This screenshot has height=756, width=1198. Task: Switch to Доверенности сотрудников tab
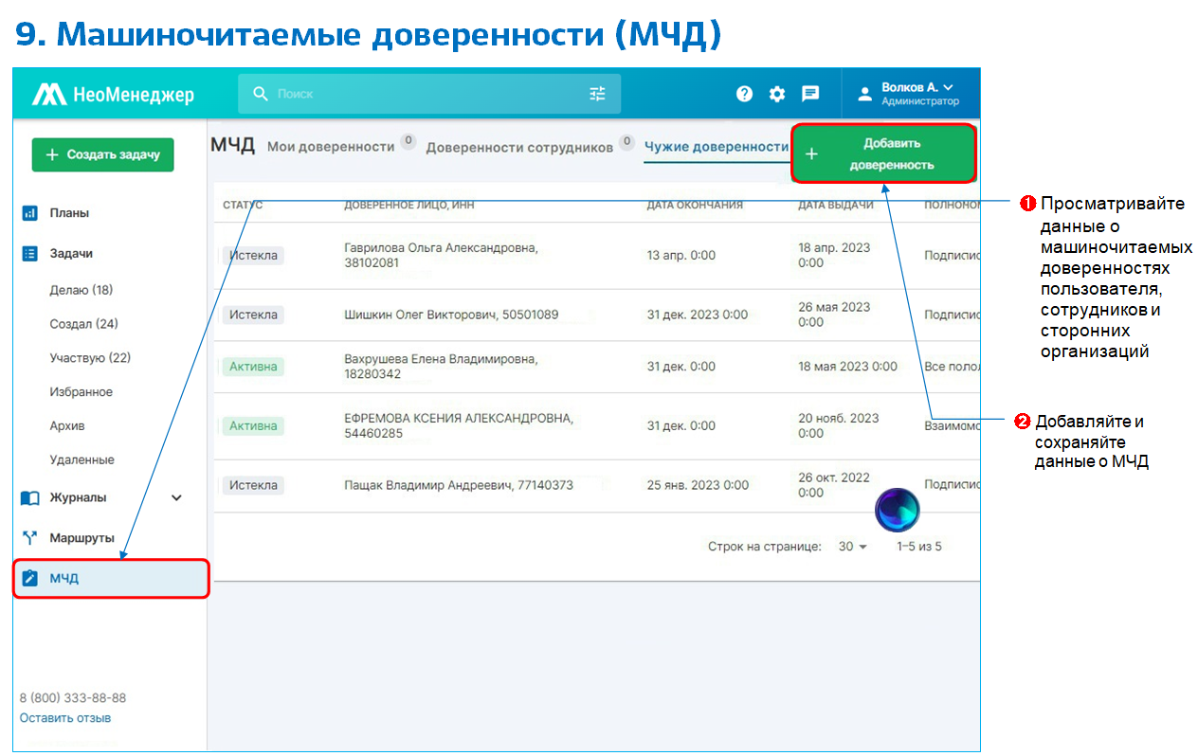pos(518,148)
